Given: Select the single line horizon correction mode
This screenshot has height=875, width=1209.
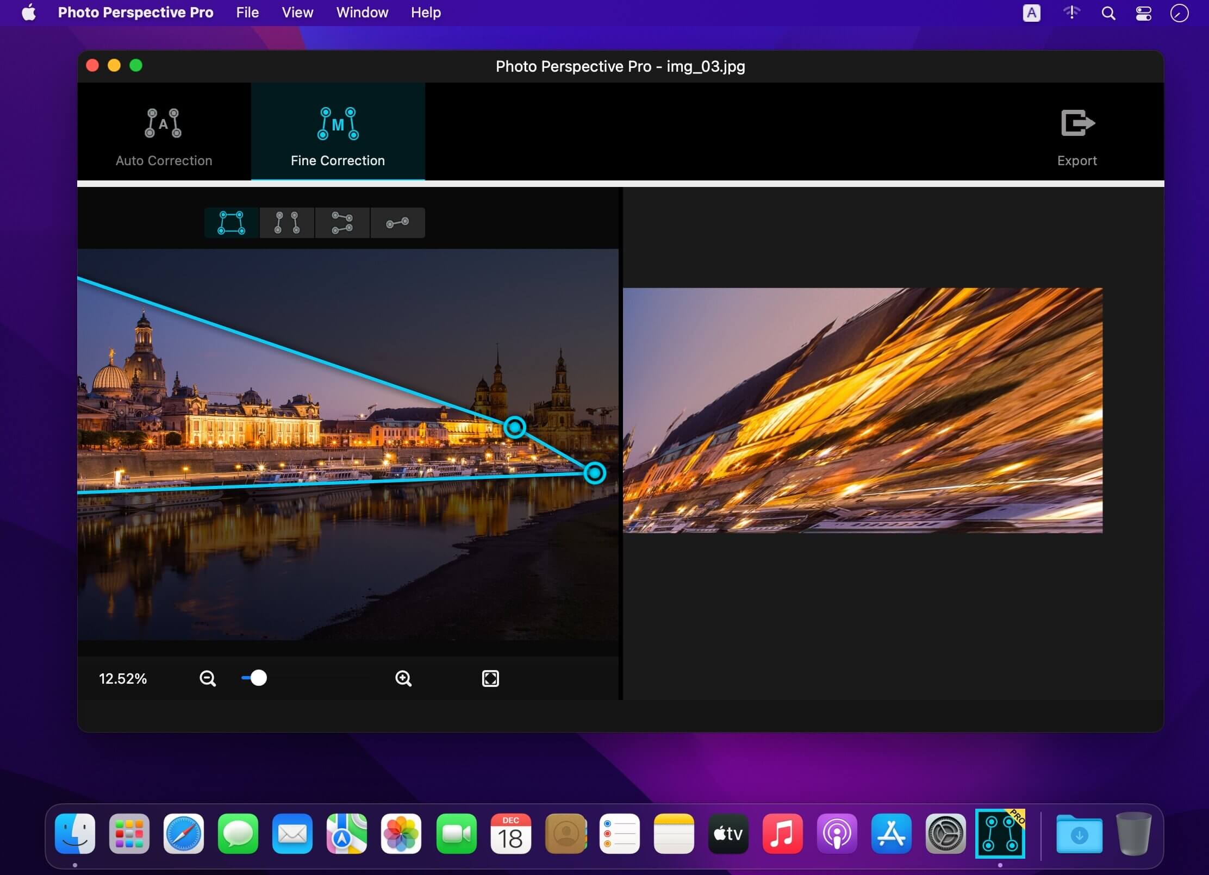Looking at the screenshot, I should click(x=398, y=223).
